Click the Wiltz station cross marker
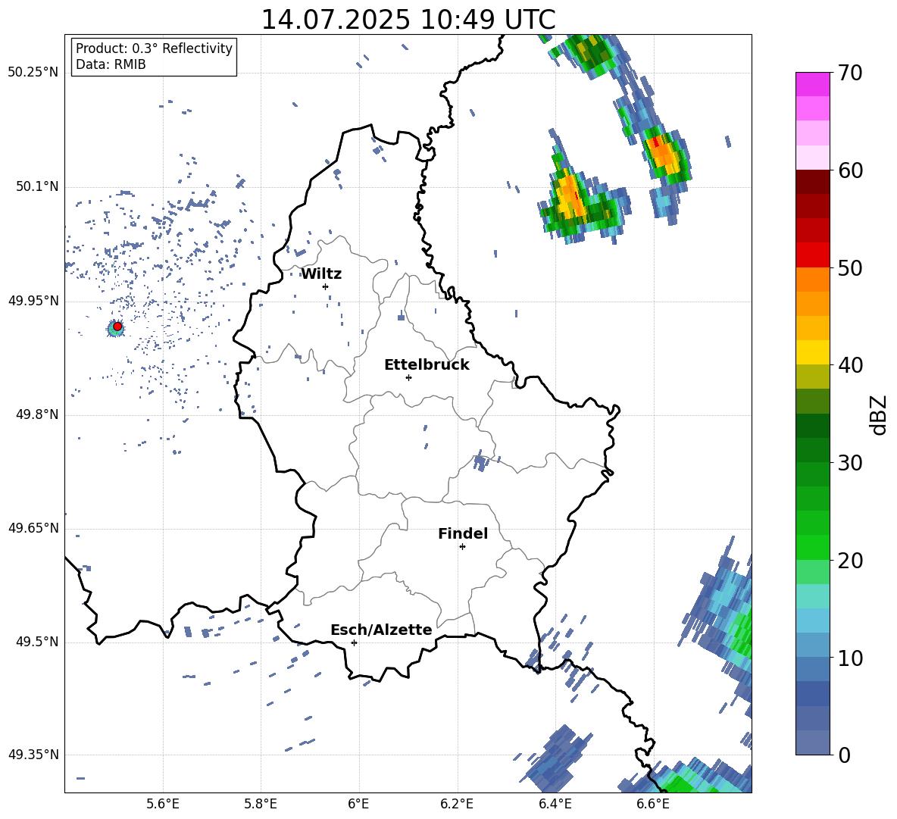The width and height of the screenshot is (897, 819). pyautogui.click(x=326, y=286)
